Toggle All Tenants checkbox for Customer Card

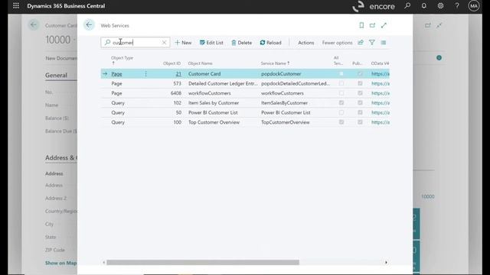(x=341, y=74)
